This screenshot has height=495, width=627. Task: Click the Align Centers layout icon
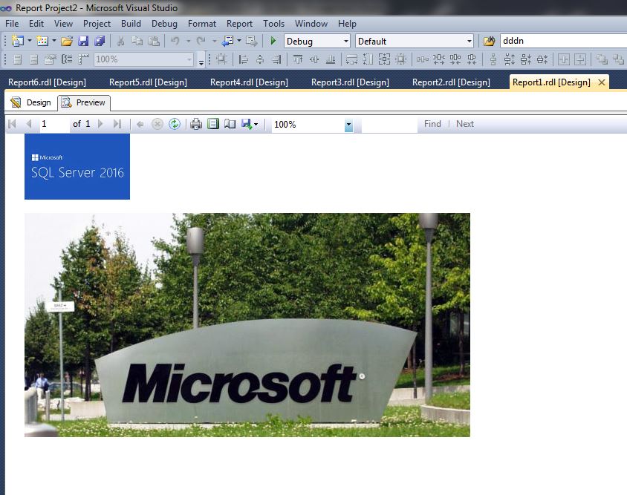pos(260,59)
